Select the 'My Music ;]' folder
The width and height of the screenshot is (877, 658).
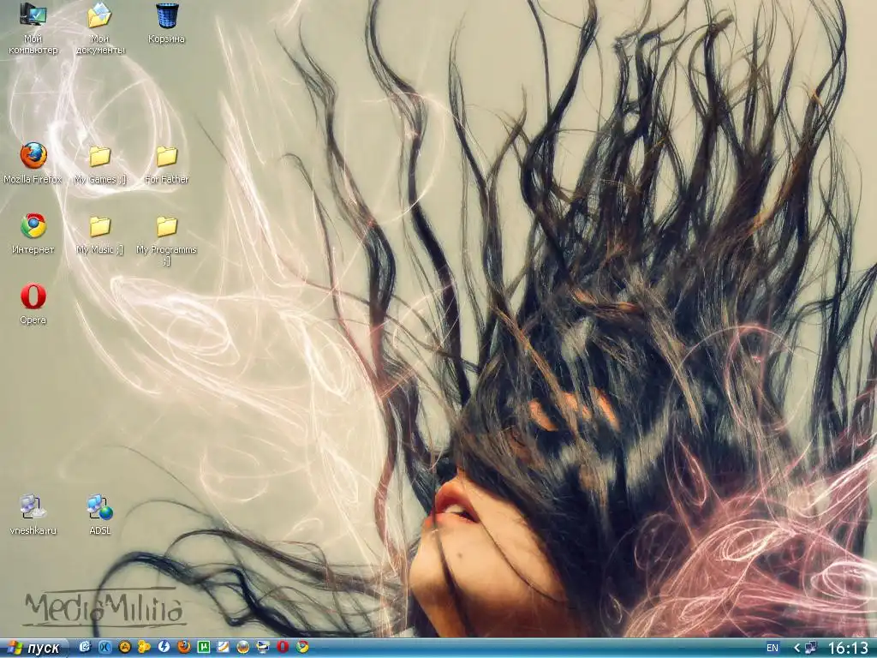point(100,226)
